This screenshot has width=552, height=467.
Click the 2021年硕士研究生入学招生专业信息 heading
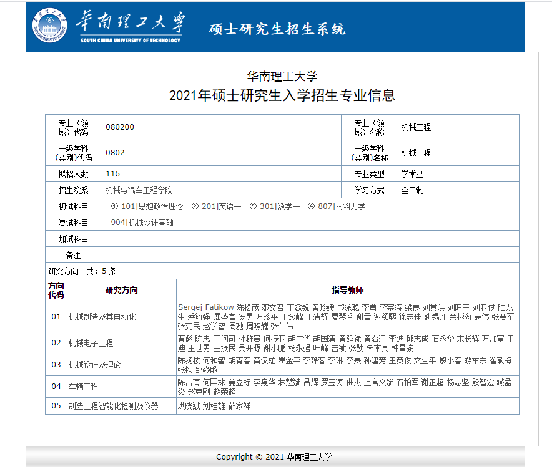282,95
